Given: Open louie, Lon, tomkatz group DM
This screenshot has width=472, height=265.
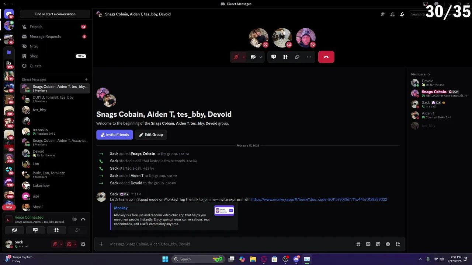Looking at the screenshot, I should coord(55,174).
